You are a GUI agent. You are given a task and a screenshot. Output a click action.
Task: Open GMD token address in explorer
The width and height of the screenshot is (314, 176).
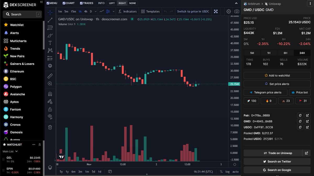click(x=307, y=121)
